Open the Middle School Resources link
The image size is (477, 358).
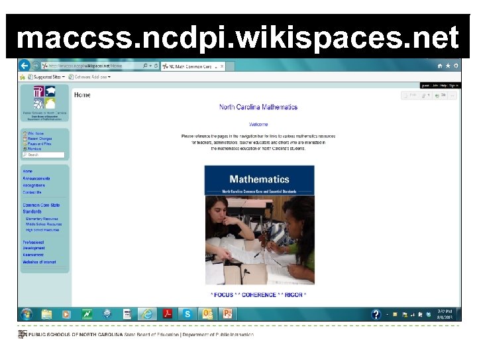coord(44,224)
